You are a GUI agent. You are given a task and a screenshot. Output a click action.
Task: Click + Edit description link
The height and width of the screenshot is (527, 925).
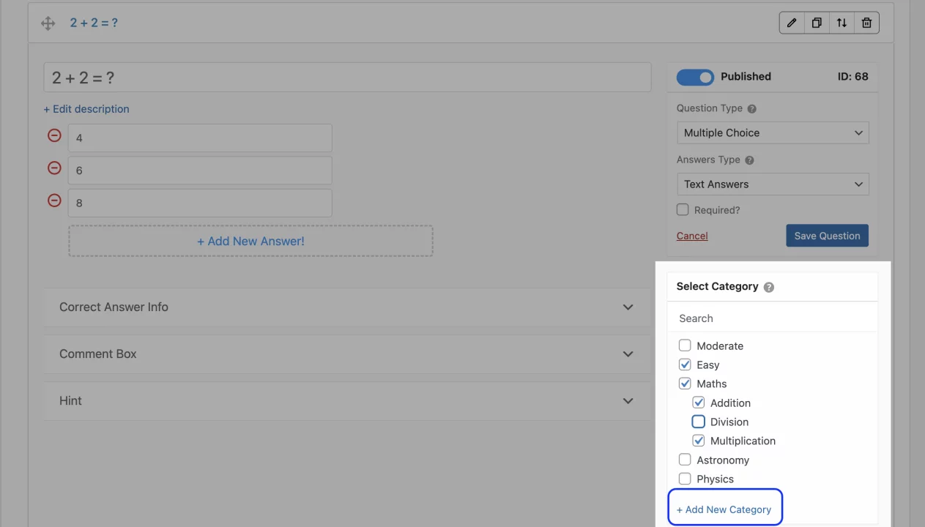point(86,109)
